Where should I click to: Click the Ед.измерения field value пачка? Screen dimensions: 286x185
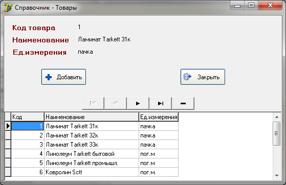click(85, 52)
